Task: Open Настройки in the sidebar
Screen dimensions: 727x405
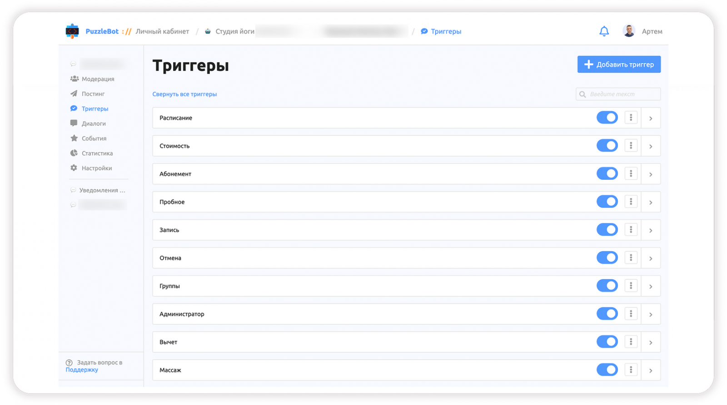Action: pyautogui.click(x=97, y=168)
